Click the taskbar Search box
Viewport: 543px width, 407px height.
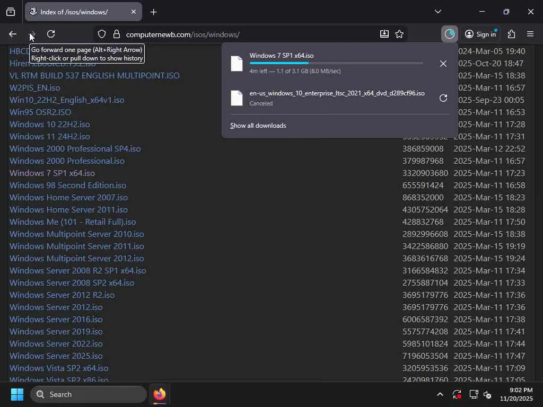[89, 394]
